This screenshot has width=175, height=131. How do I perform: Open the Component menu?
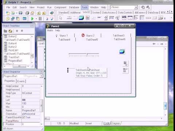60,7
